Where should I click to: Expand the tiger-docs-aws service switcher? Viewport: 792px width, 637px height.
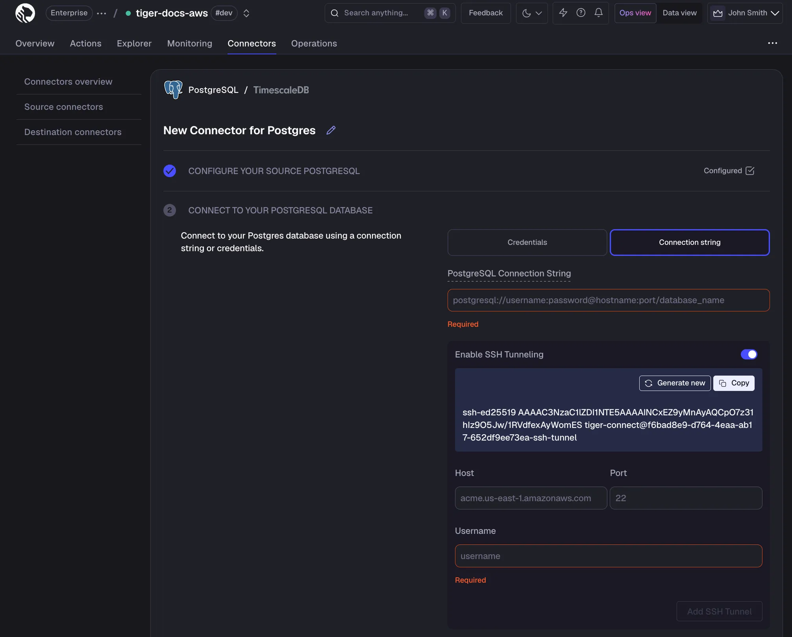246,13
